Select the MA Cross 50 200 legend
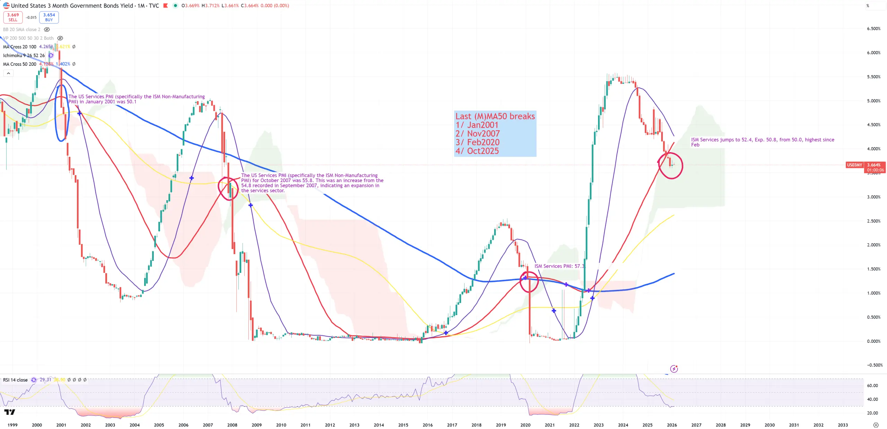This screenshot has width=887, height=429. (x=20, y=64)
